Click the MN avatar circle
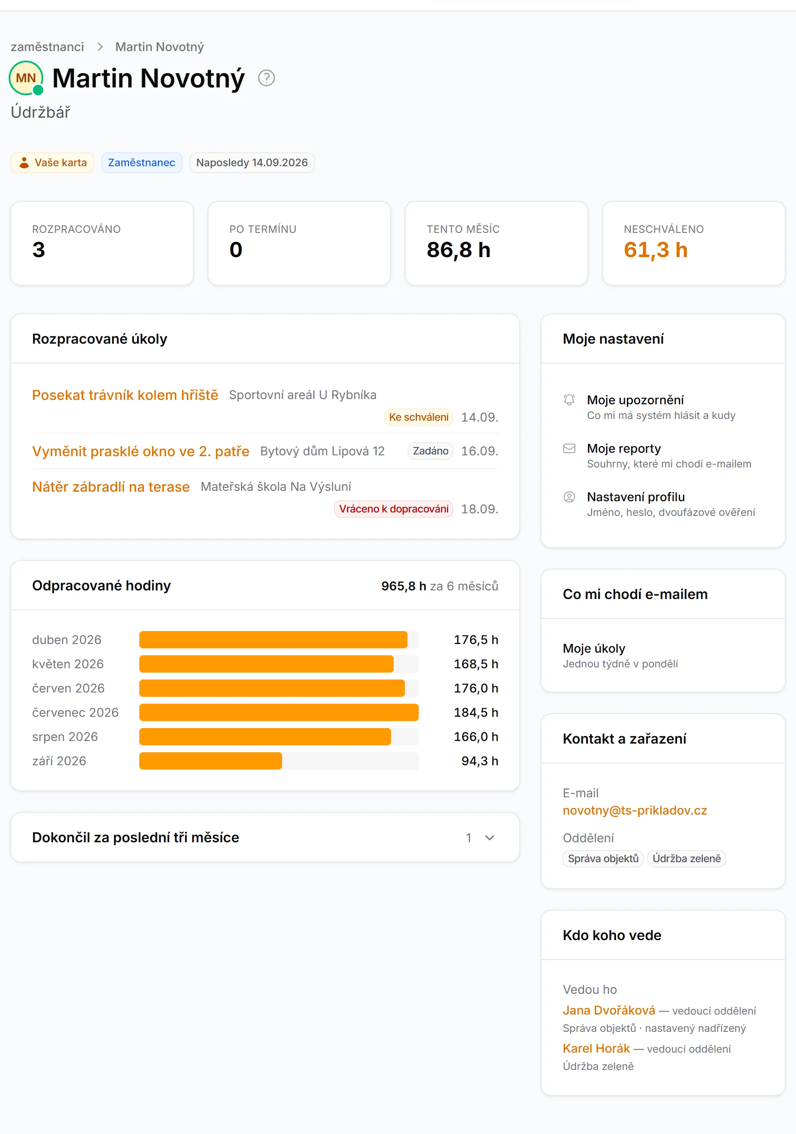 point(26,78)
